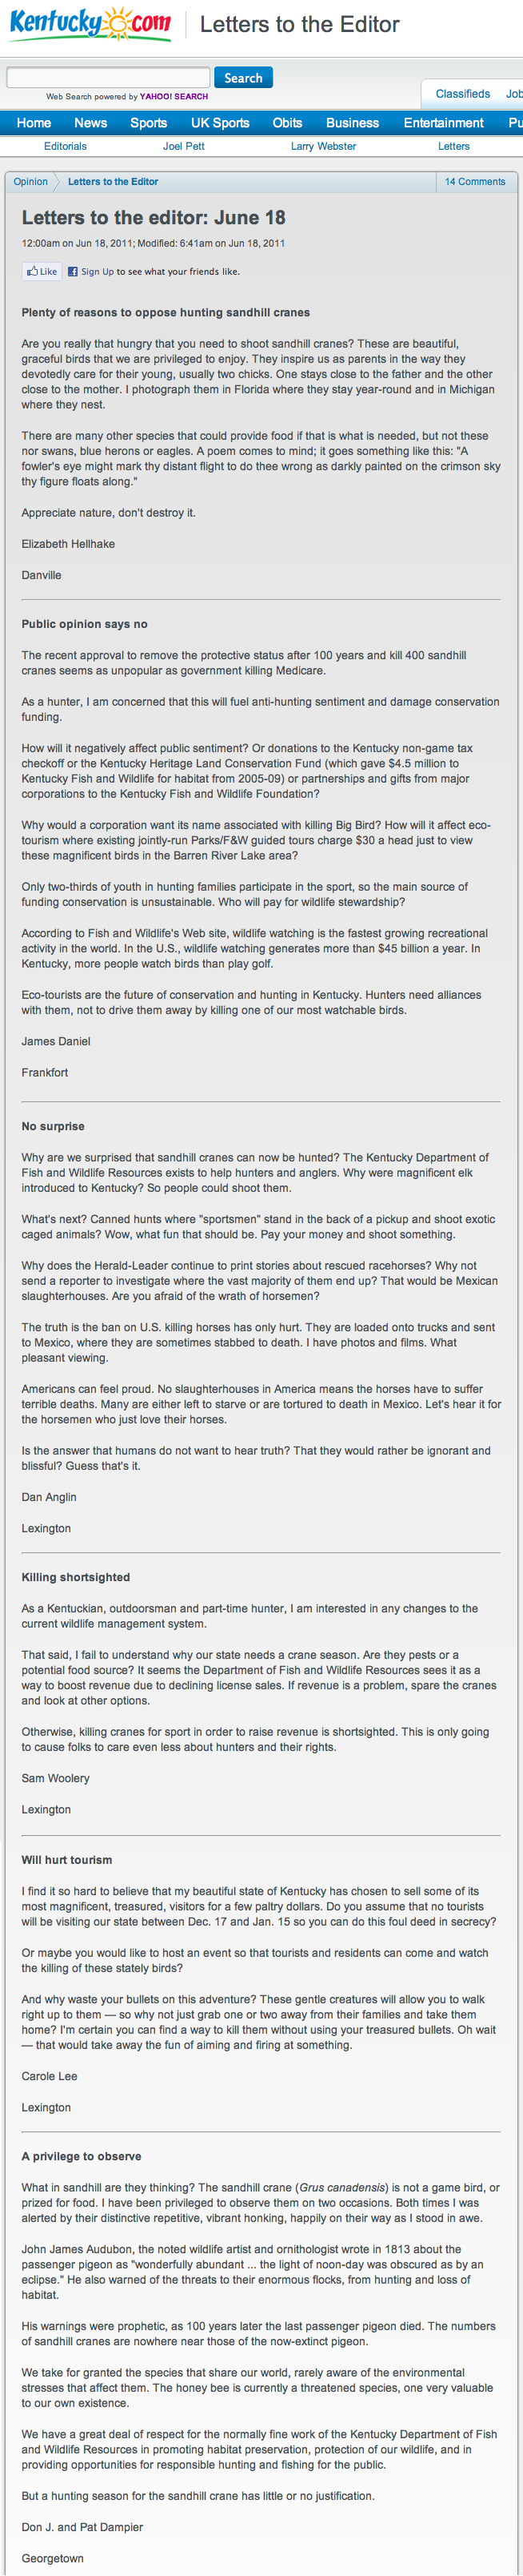Visit the Larry Webster link
523x2576 pixels.
click(323, 146)
